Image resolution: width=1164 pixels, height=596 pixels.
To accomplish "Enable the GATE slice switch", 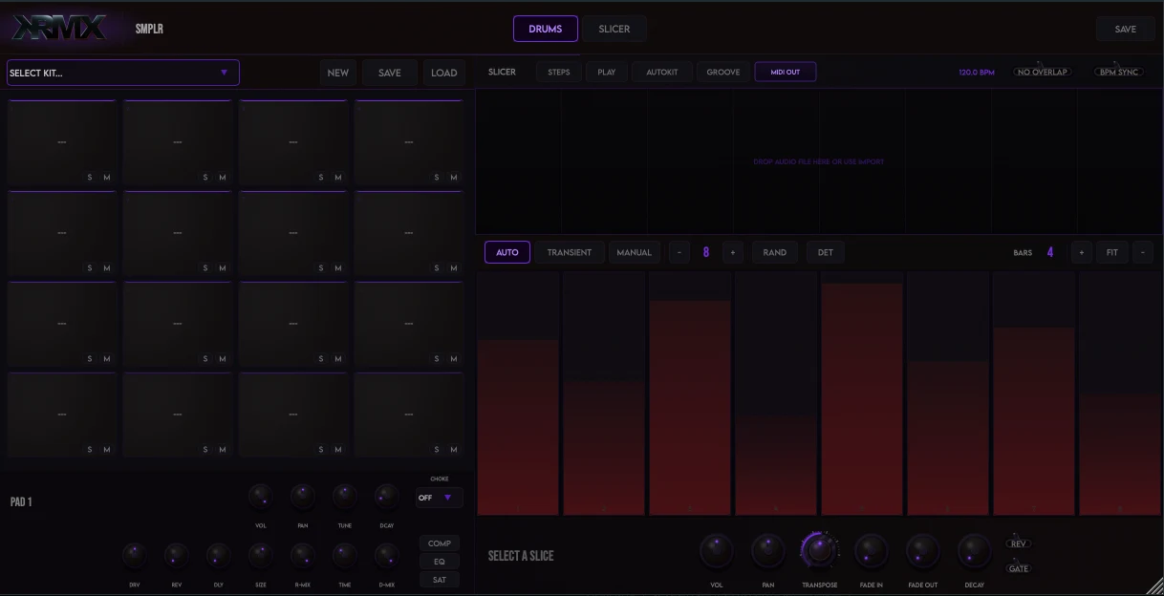I will click(1018, 568).
